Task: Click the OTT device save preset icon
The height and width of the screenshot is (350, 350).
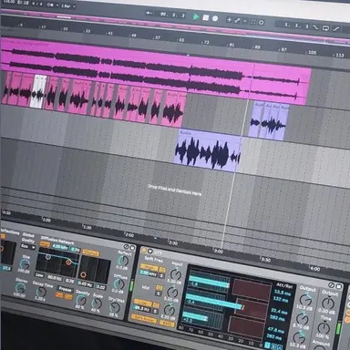Action: (338, 286)
